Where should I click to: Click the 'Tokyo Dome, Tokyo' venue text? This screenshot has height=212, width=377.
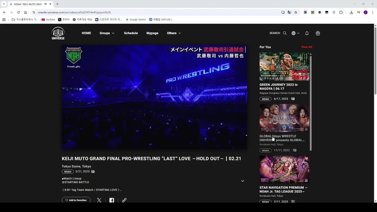[x=76, y=166]
